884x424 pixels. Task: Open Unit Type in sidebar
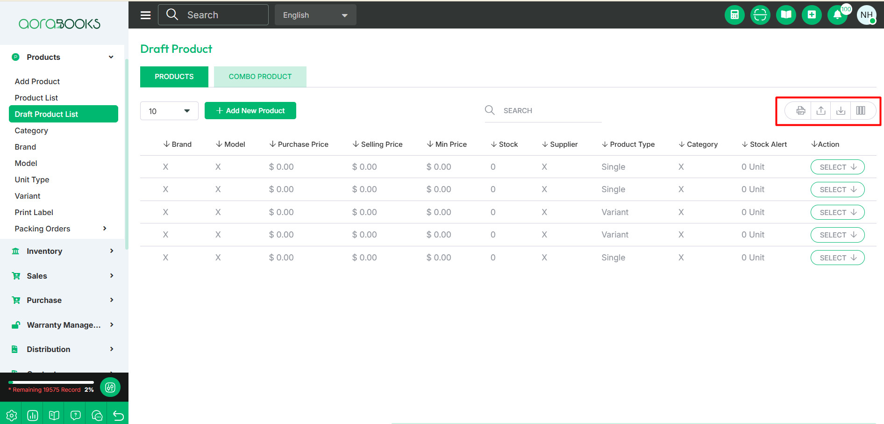tap(32, 180)
